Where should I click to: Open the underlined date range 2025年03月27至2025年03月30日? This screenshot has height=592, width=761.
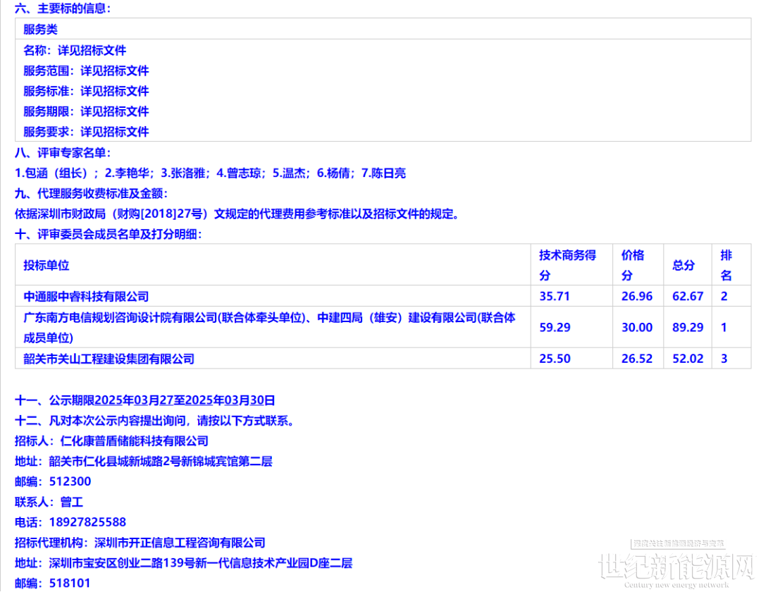(x=185, y=400)
